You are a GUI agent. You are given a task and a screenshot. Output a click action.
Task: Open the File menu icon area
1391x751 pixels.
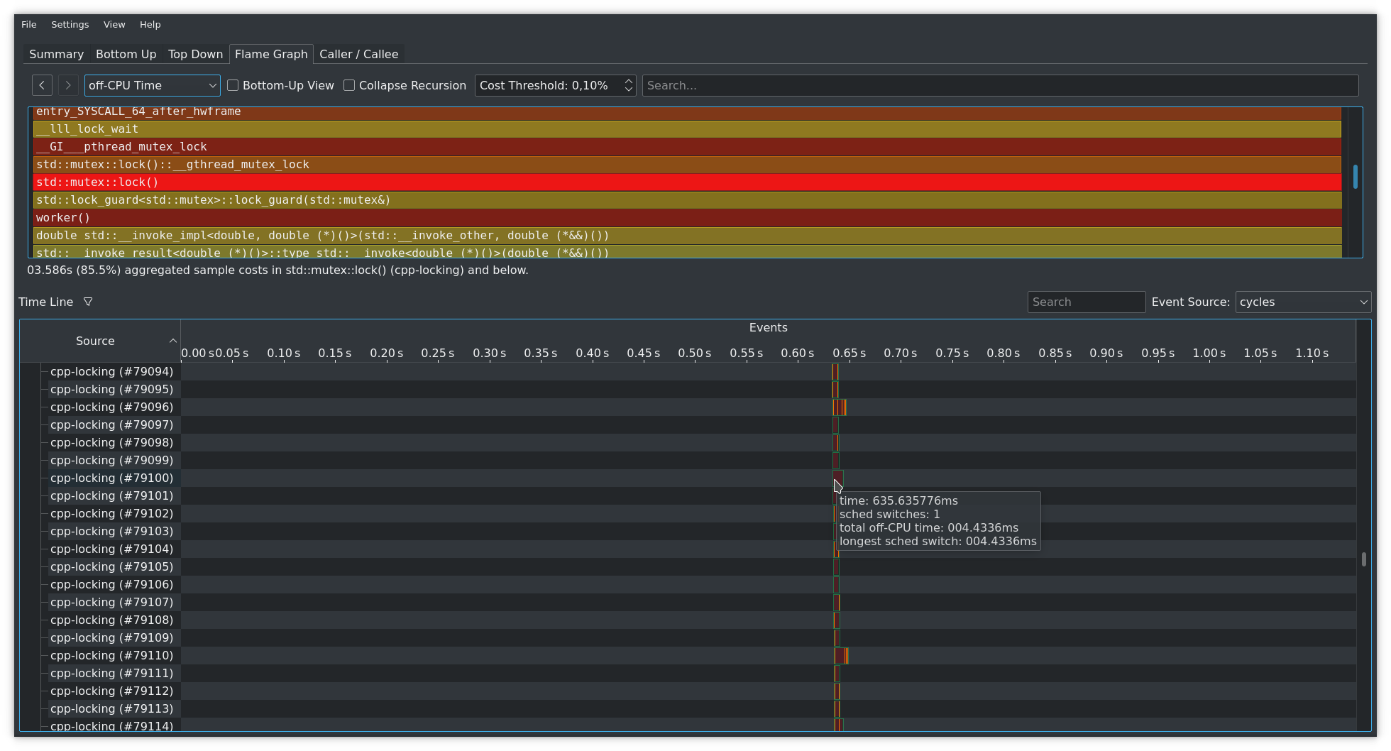(x=28, y=24)
